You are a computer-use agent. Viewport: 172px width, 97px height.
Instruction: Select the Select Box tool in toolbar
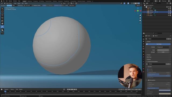2,9
